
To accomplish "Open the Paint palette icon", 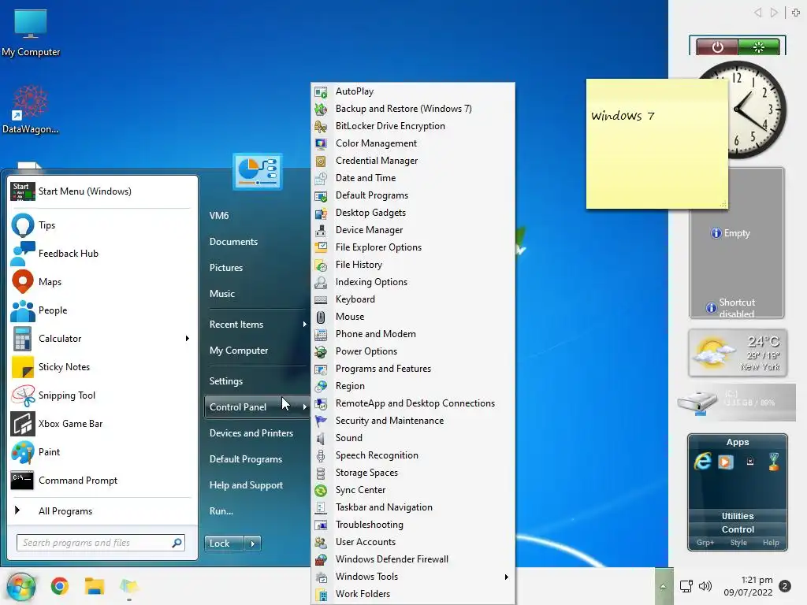I will [23, 452].
